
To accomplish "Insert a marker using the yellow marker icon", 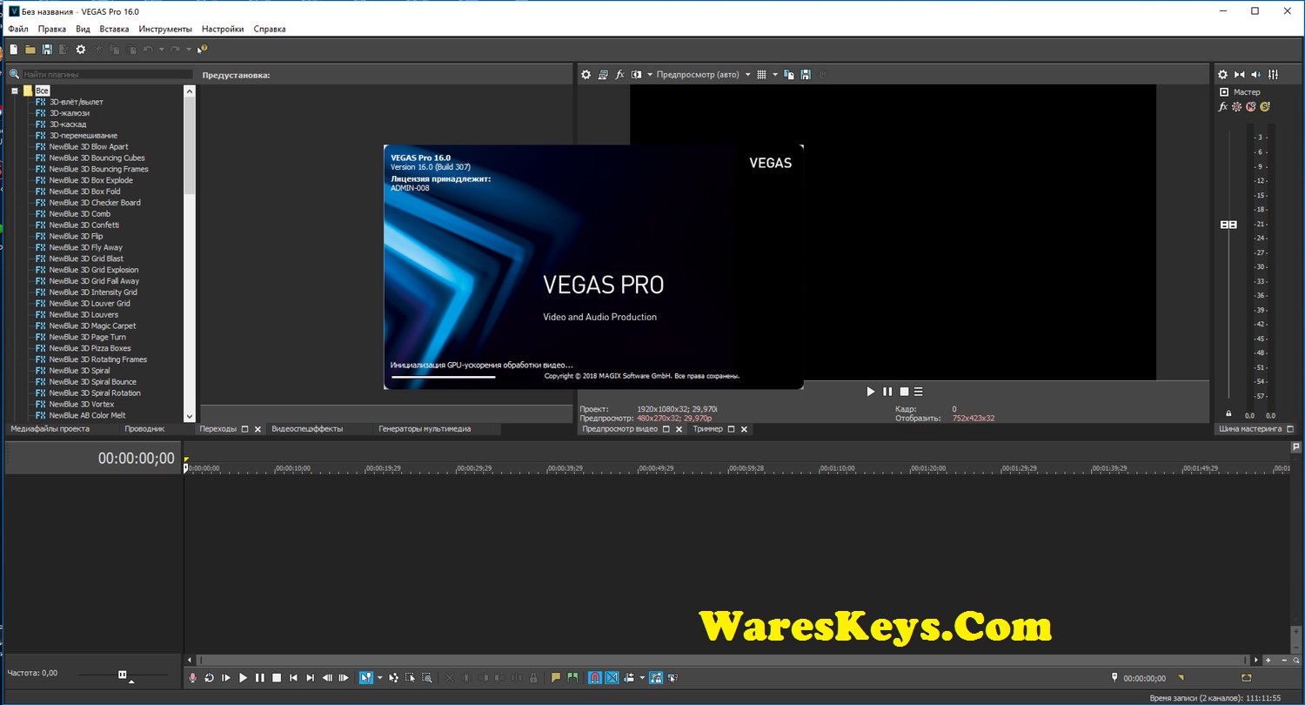I will [556, 677].
